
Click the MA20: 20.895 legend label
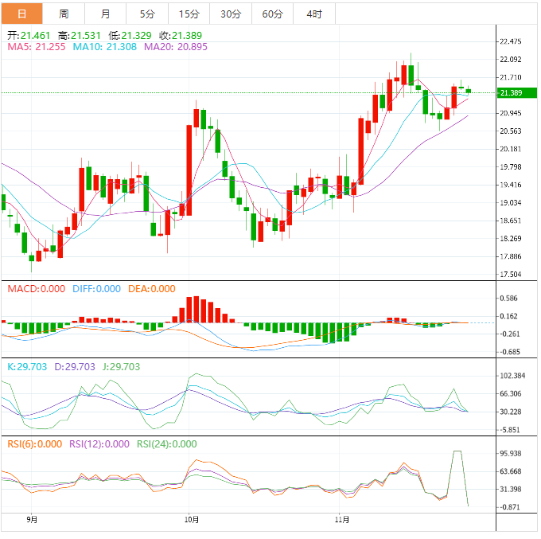click(x=176, y=47)
